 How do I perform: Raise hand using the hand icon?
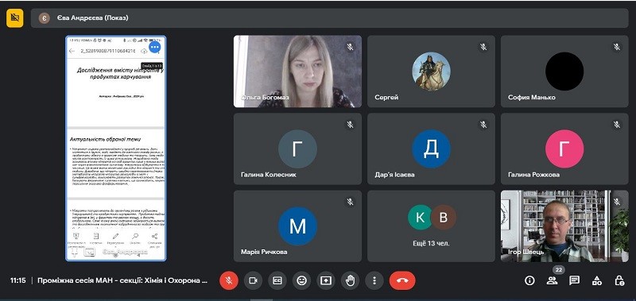[351, 280]
